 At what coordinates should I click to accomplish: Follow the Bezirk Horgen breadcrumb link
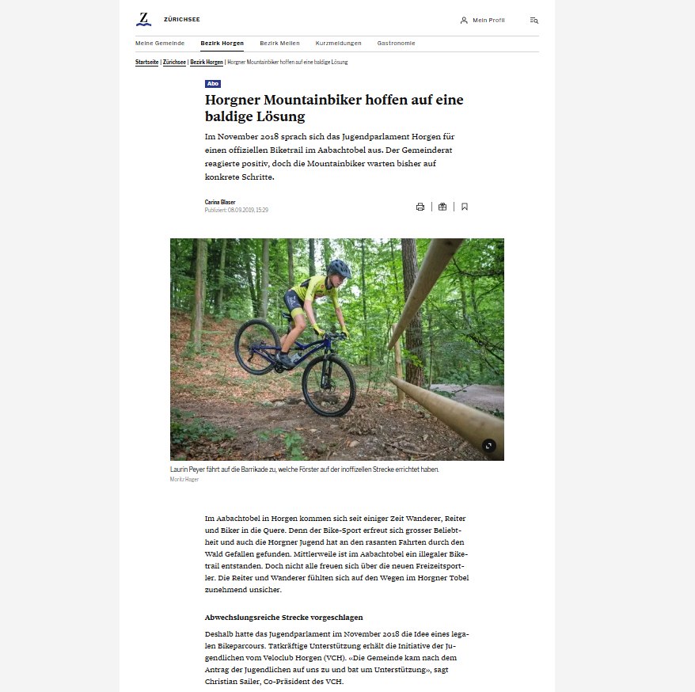[207, 62]
